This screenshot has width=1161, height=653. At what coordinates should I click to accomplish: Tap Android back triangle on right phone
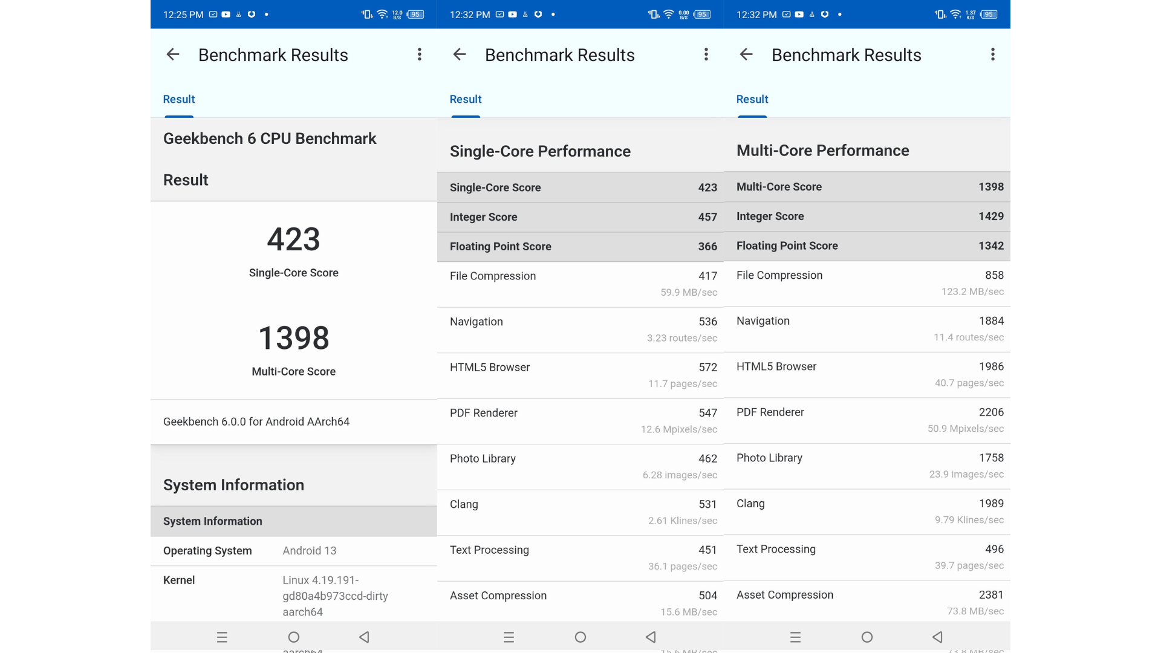click(937, 637)
